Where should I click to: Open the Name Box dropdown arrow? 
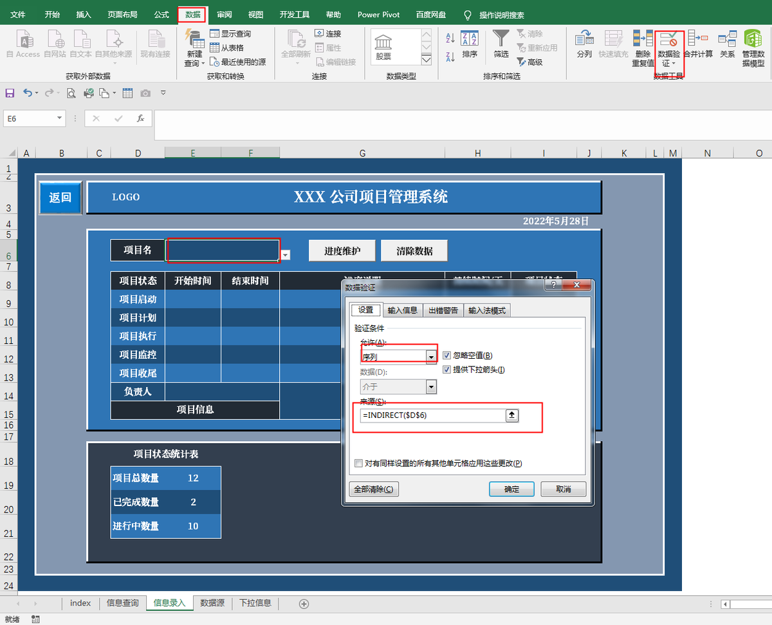click(x=60, y=118)
